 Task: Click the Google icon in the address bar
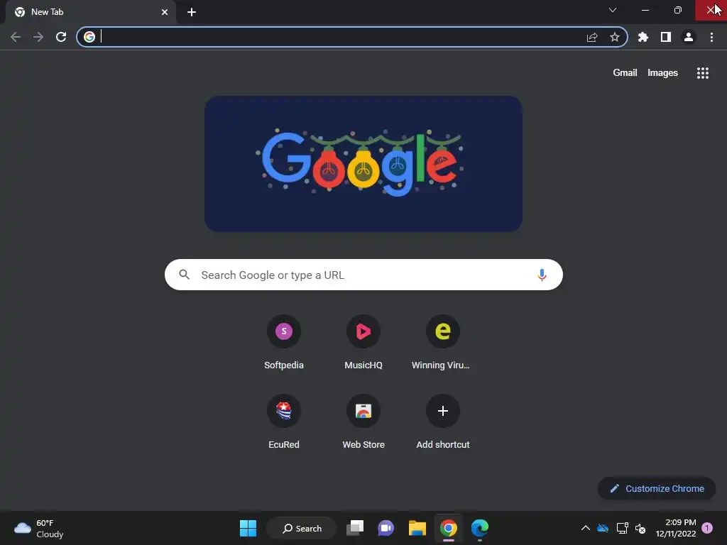click(89, 37)
